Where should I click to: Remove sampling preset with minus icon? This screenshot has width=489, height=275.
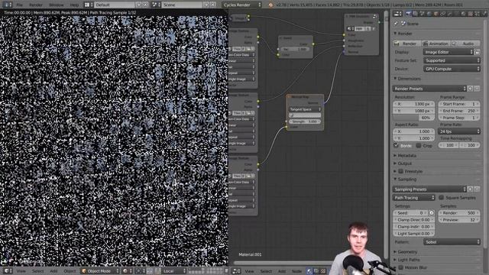tap(477, 189)
